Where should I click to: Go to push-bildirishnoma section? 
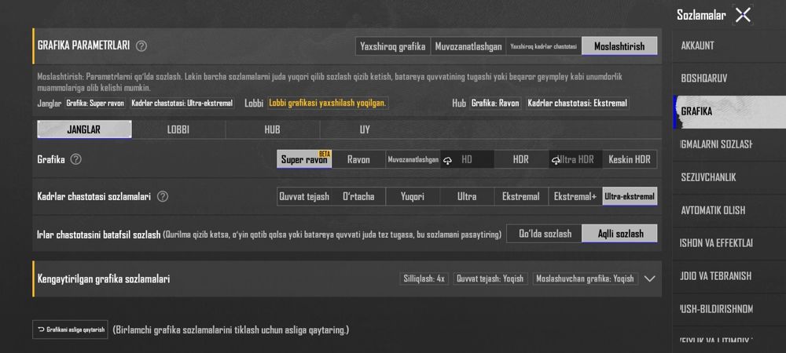click(729, 309)
